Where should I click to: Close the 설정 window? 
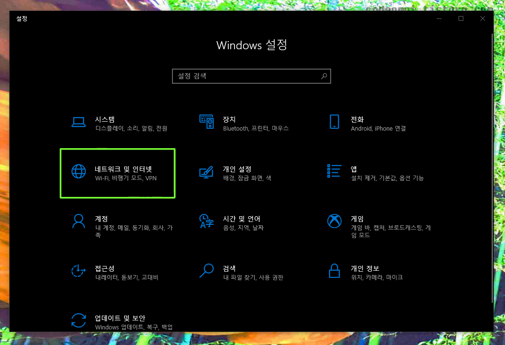pyautogui.click(x=482, y=18)
